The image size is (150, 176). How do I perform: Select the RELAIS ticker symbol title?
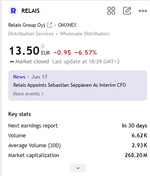coord(30,11)
